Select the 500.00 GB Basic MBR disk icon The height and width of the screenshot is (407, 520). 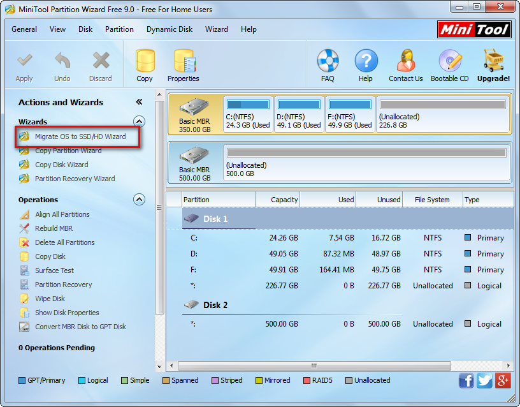194,155
